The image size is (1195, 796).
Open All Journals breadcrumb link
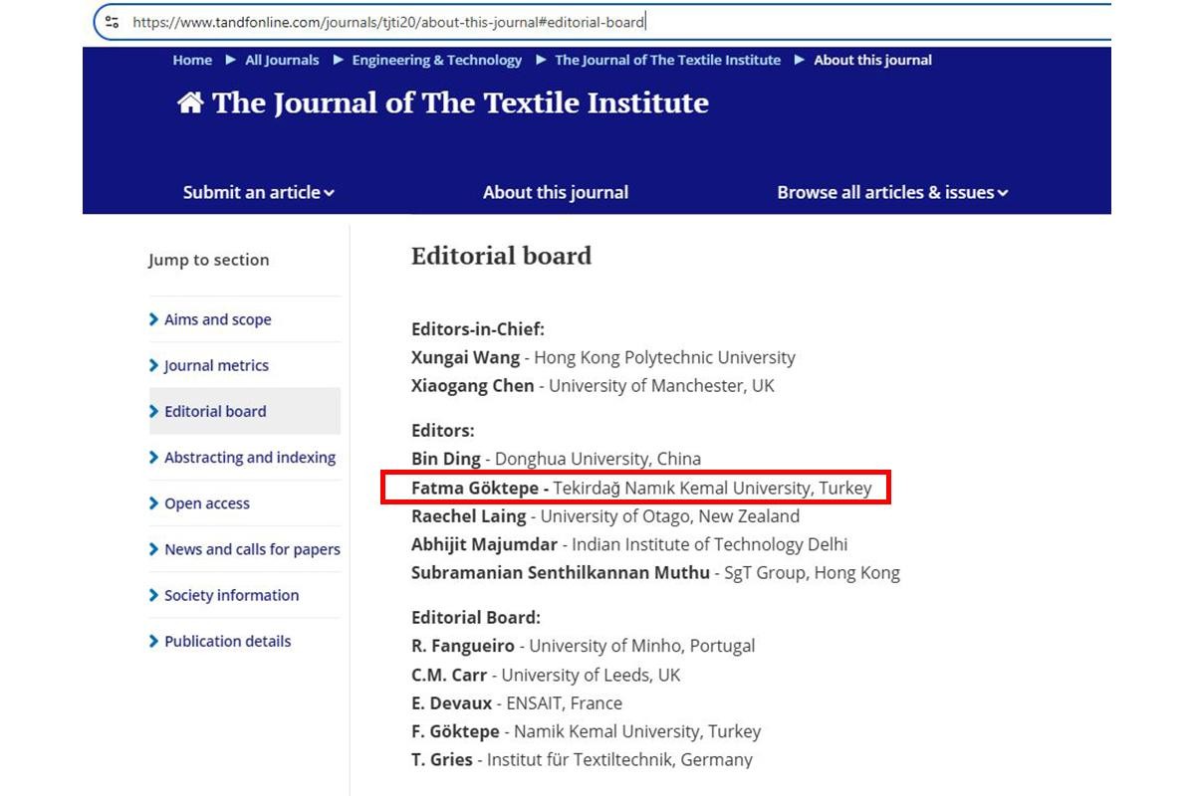[282, 60]
